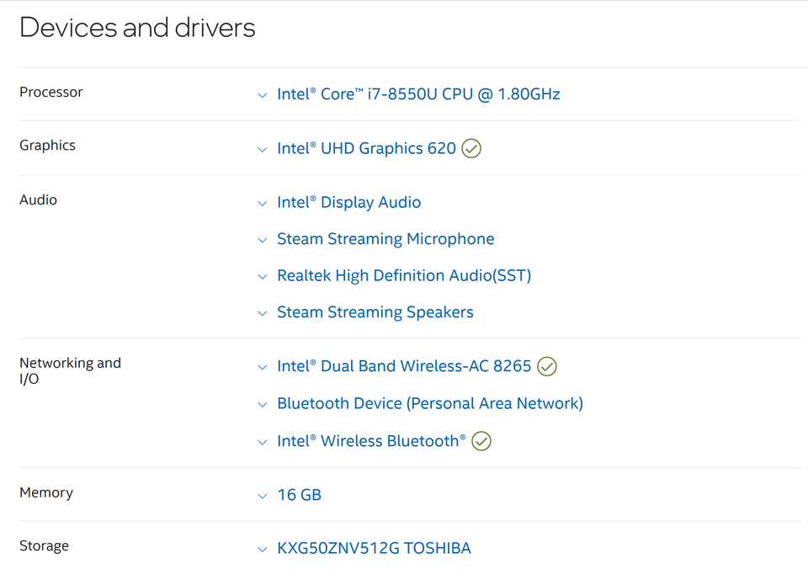Expand the Steam Streaming Speakers chevron
Image resolution: width=808 pixels, height=585 pixels.
pyautogui.click(x=263, y=313)
